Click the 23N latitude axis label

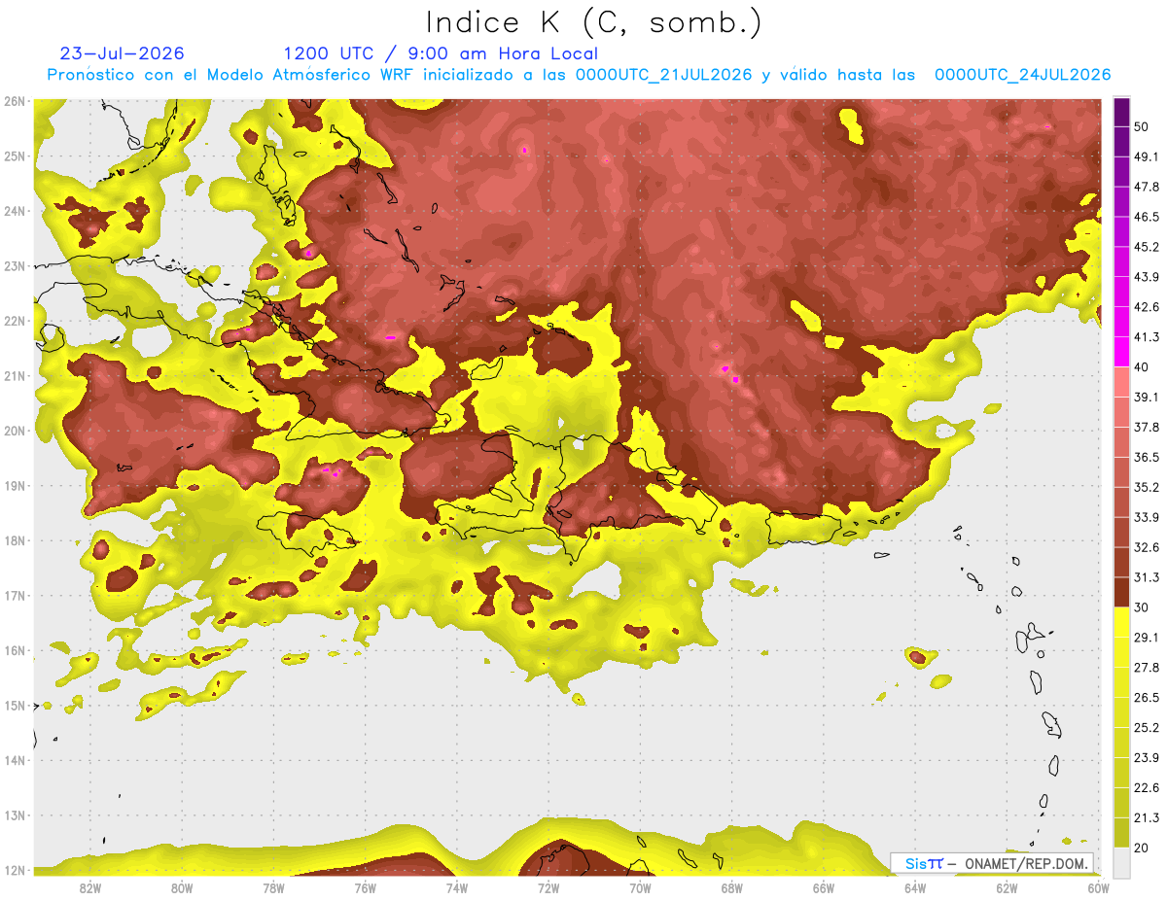click(15, 266)
